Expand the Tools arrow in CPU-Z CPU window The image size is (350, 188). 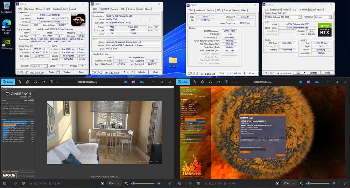[58, 72]
